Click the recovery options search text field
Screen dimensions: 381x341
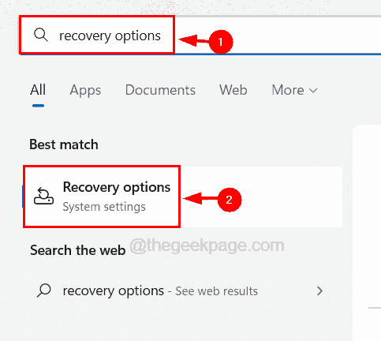tap(200, 36)
